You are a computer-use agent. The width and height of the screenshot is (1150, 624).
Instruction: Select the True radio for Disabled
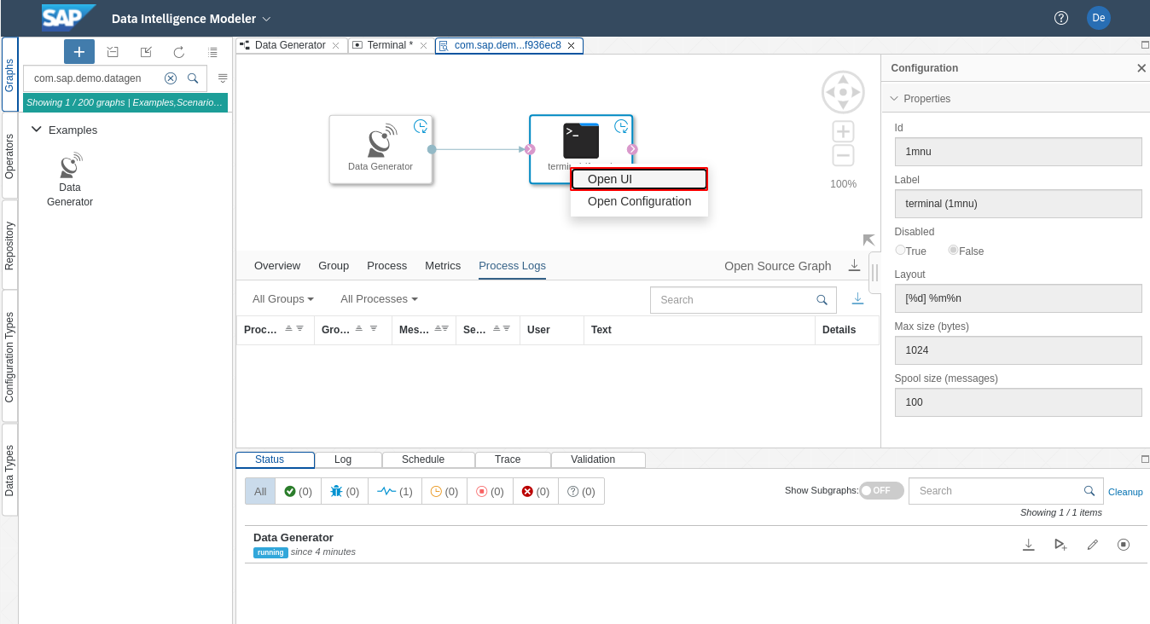pyautogui.click(x=900, y=251)
